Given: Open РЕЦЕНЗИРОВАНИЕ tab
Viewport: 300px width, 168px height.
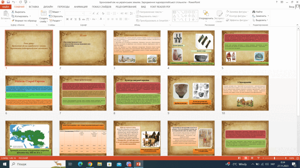Looking at the screenshot, I should [126, 7].
